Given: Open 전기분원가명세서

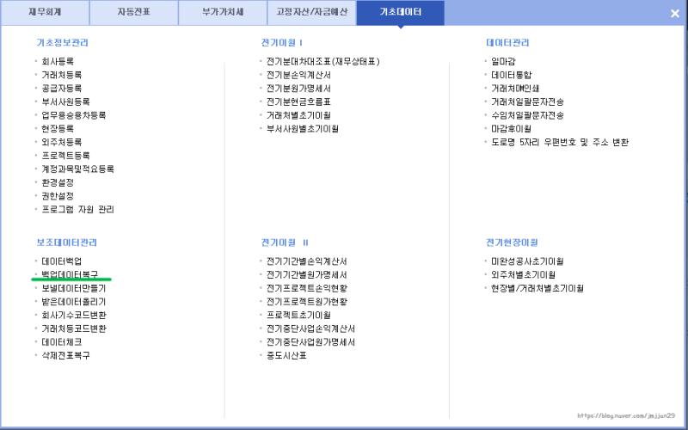Looking at the screenshot, I should [x=298, y=89].
